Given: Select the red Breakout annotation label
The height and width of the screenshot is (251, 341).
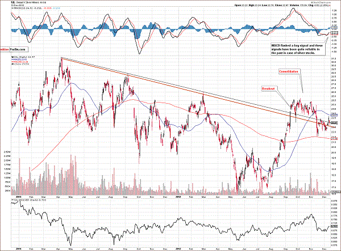Looking at the screenshot, I should pos(269,89).
